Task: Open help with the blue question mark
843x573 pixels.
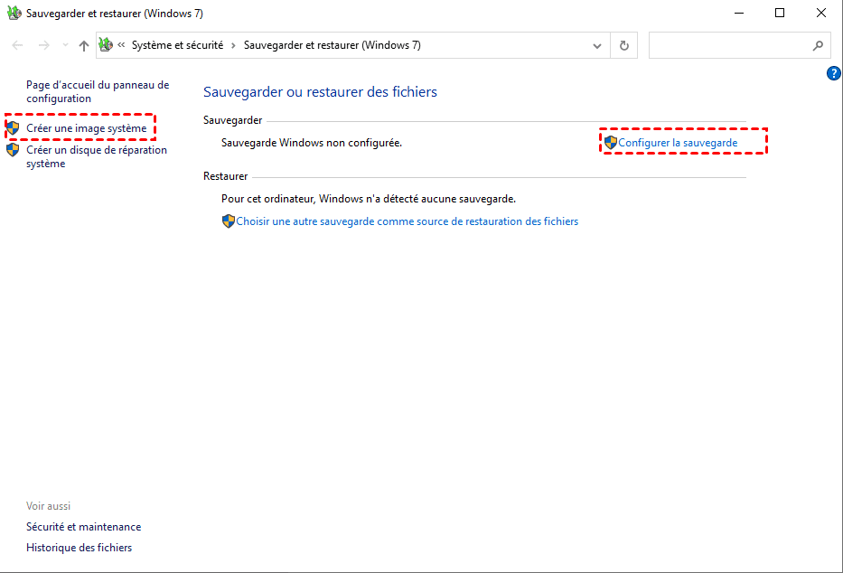Action: click(x=834, y=73)
